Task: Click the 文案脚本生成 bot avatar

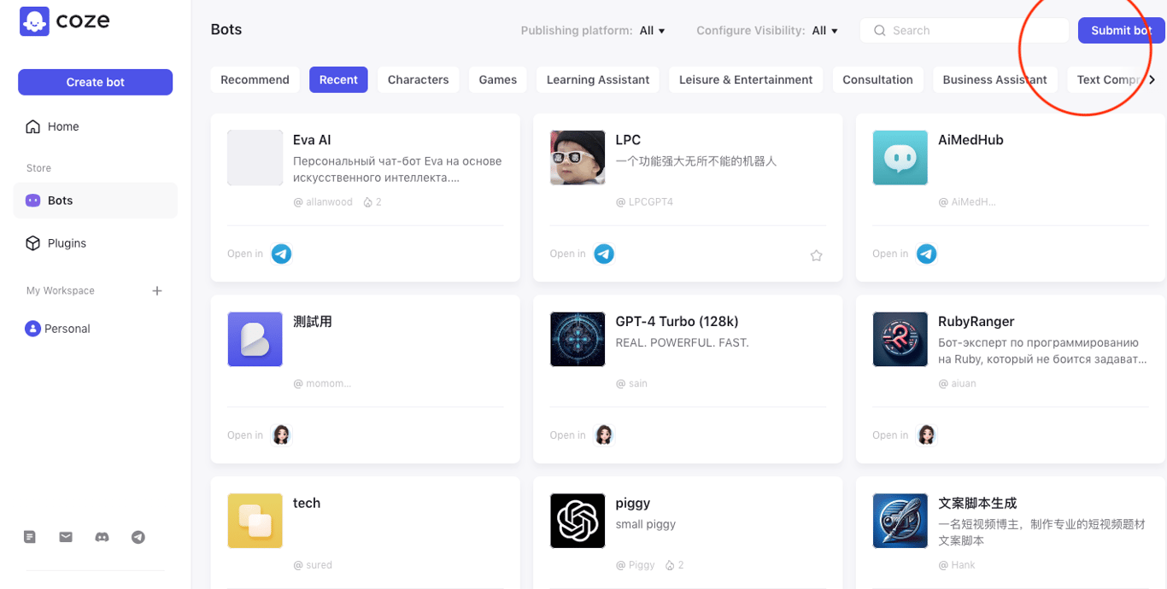Action: [x=900, y=521]
